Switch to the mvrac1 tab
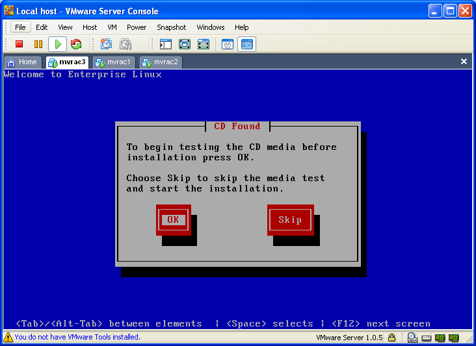 coord(114,62)
